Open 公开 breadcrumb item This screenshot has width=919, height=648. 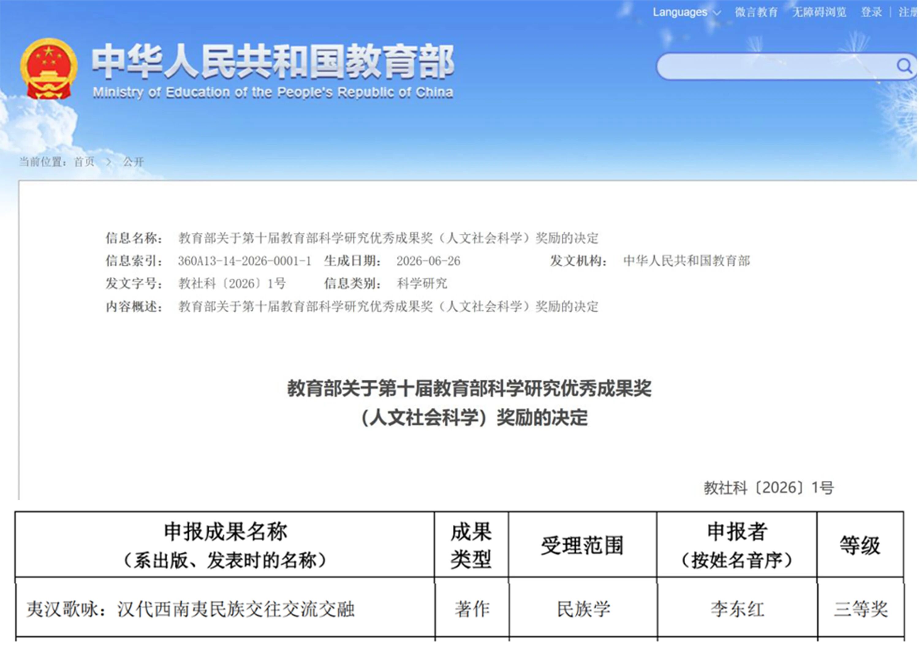[x=133, y=162]
